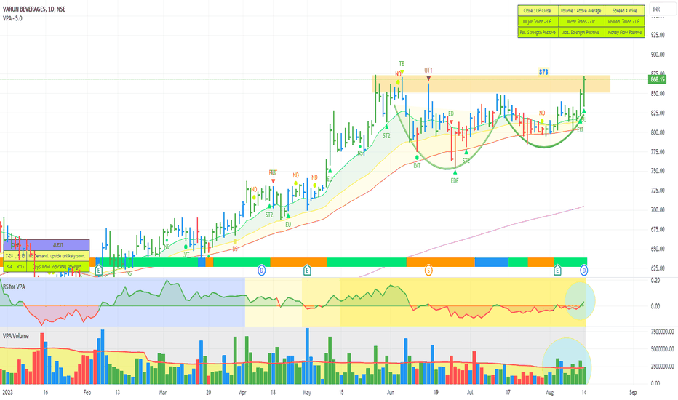The image size is (678, 400).
Task: Click the TB signal label above June peak
Action: [402, 64]
